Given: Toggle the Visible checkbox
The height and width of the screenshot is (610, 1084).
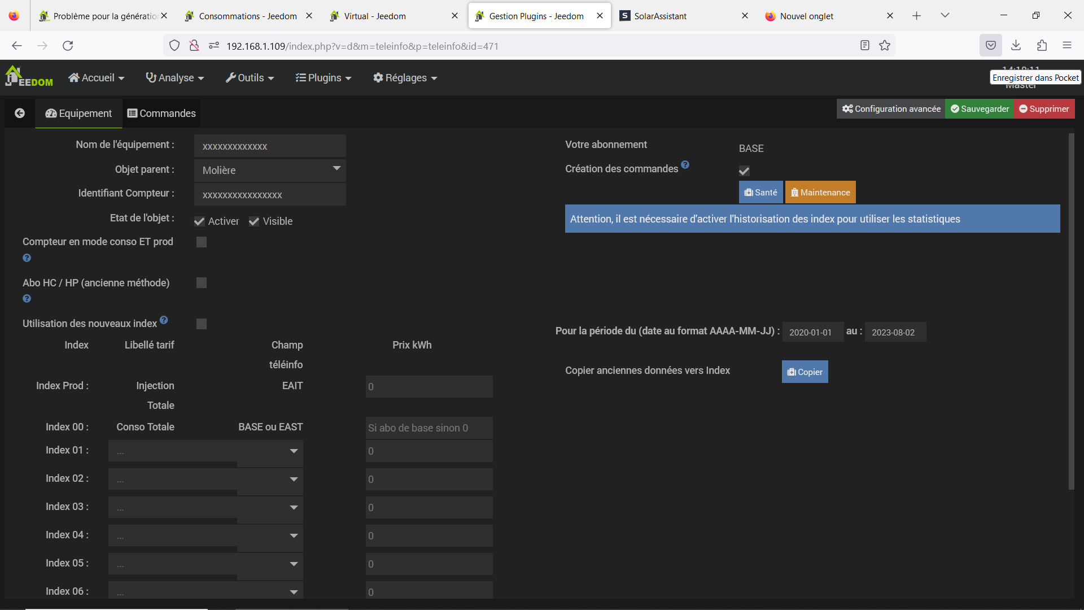Looking at the screenshot, I should [x=254, y=221].
